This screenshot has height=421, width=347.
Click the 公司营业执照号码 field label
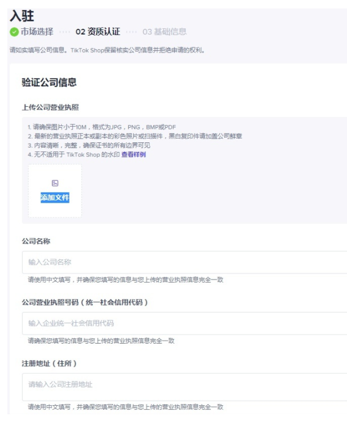pos(85,302)
